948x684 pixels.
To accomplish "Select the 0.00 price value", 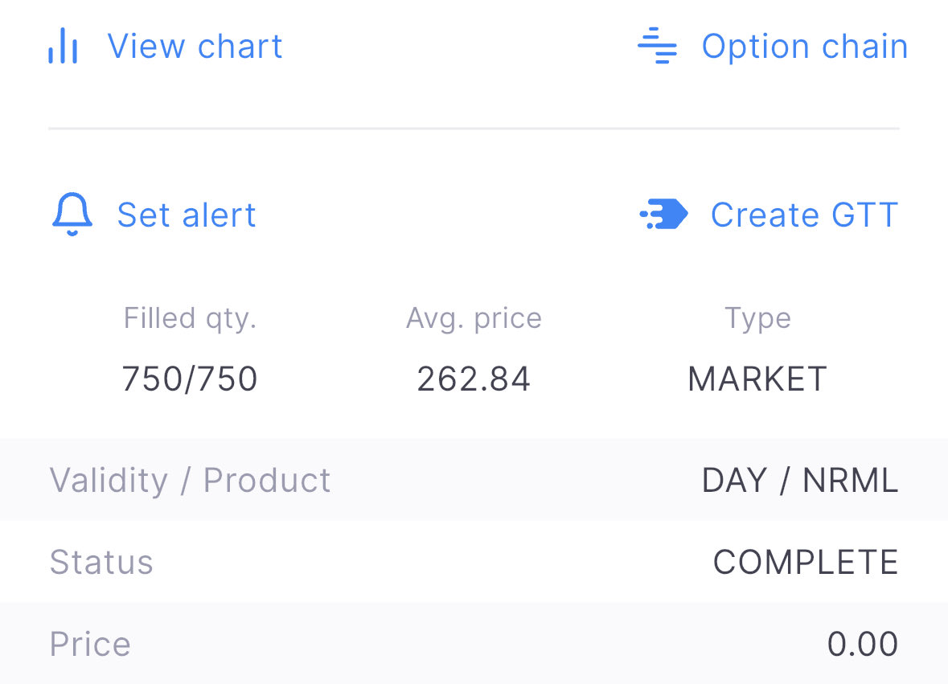I will pyautogui.click(x=862, y=645).
